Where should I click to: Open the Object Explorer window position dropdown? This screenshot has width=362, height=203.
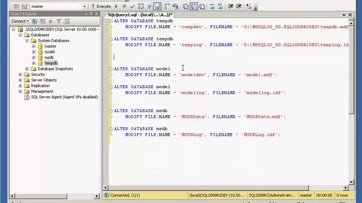pos(86,14)
